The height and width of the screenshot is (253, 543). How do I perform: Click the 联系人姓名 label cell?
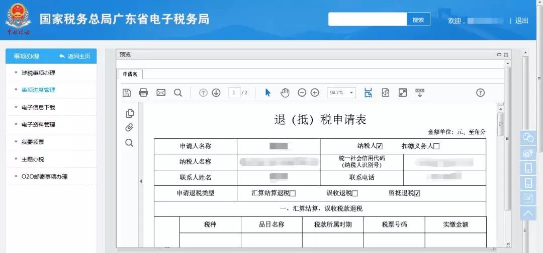(x=195, y=178)
